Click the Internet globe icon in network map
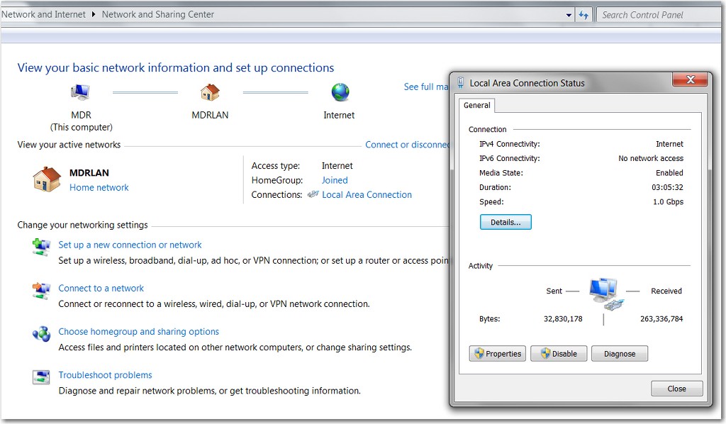 pyautogui.click(x=340, y=92)
